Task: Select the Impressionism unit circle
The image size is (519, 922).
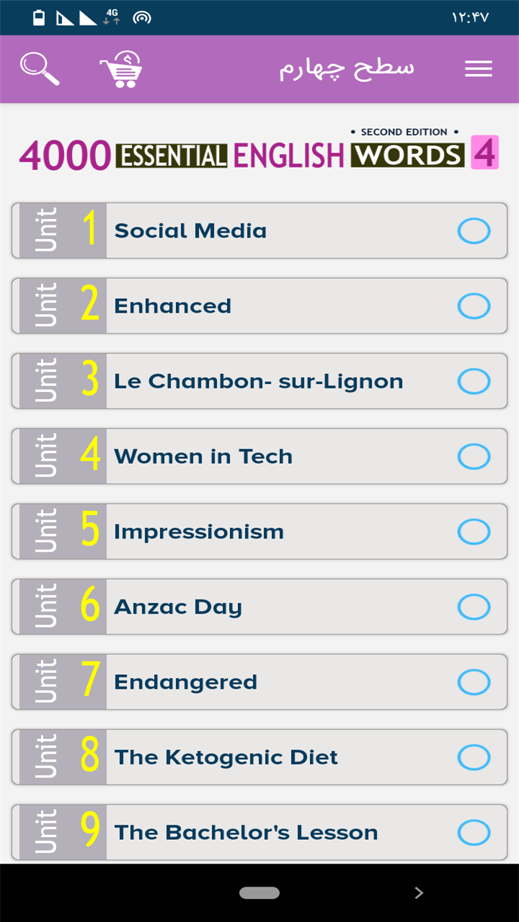Action: [474, 532]
